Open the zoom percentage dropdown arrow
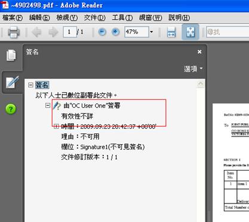 point(152,32)
